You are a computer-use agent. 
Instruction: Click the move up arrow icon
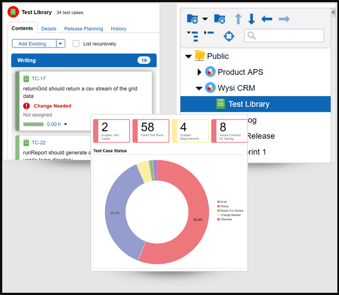[x=238, y=19]
